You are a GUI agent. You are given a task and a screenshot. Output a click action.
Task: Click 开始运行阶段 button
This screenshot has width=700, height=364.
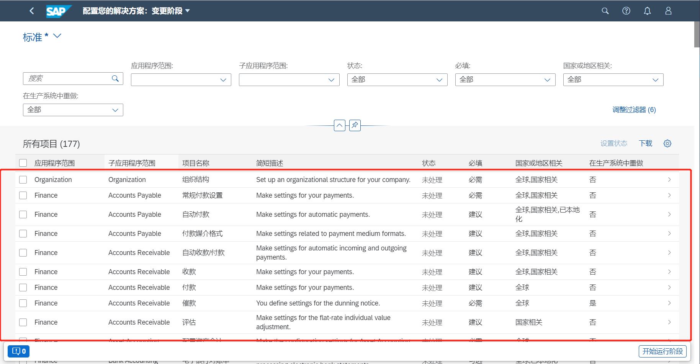tap(662, 351)
